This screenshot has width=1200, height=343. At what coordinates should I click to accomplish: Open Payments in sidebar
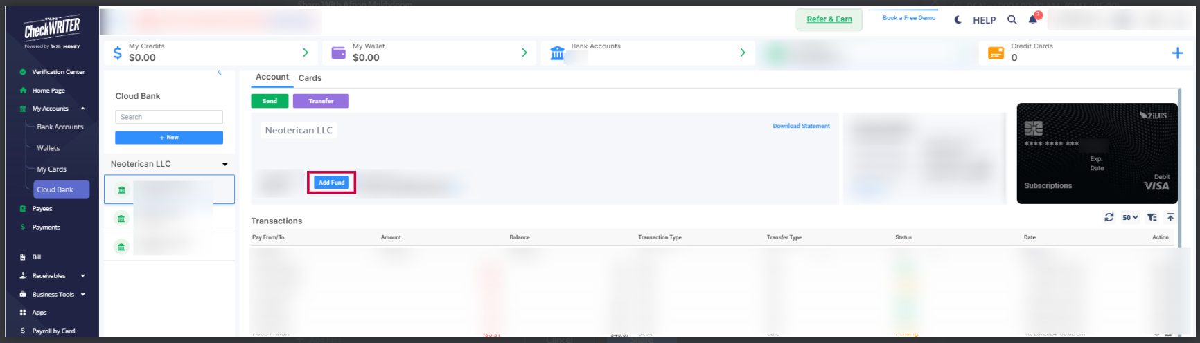click(46, 228)
